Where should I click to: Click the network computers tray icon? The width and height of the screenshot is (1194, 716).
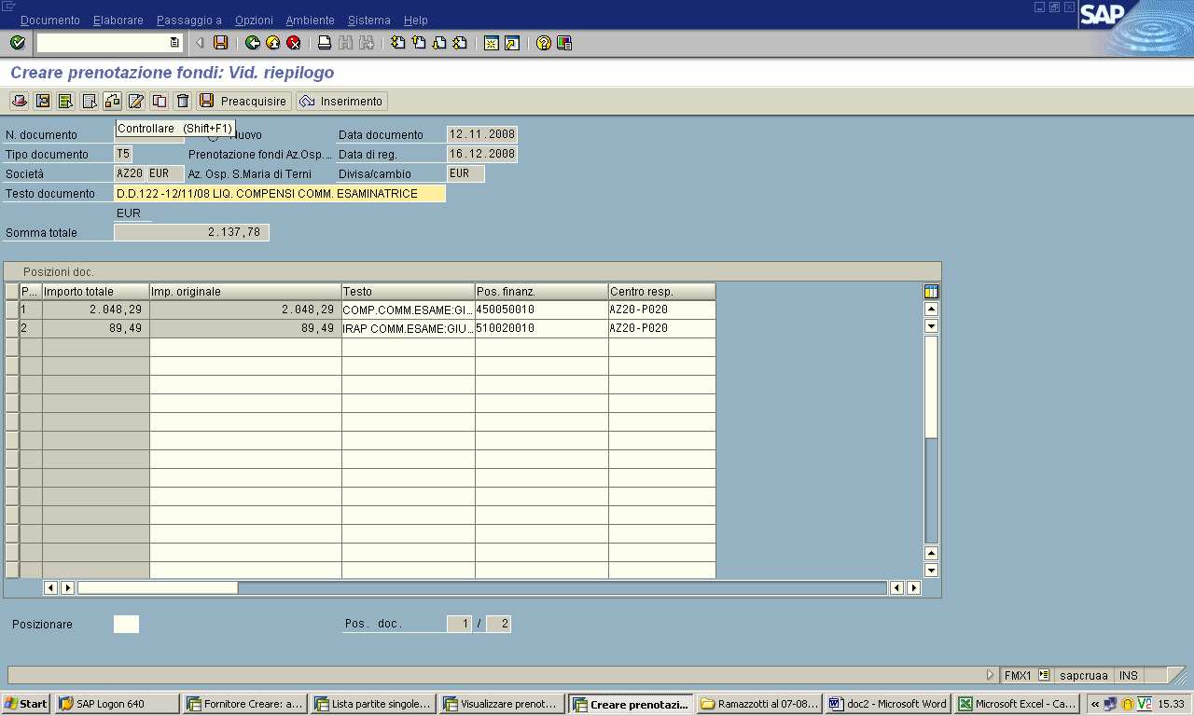coord(1110,704)
